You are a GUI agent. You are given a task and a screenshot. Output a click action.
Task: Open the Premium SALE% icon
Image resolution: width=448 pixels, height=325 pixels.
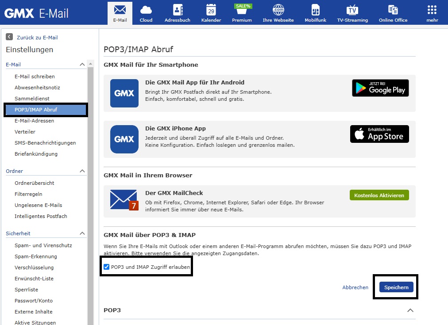point(242,13)
